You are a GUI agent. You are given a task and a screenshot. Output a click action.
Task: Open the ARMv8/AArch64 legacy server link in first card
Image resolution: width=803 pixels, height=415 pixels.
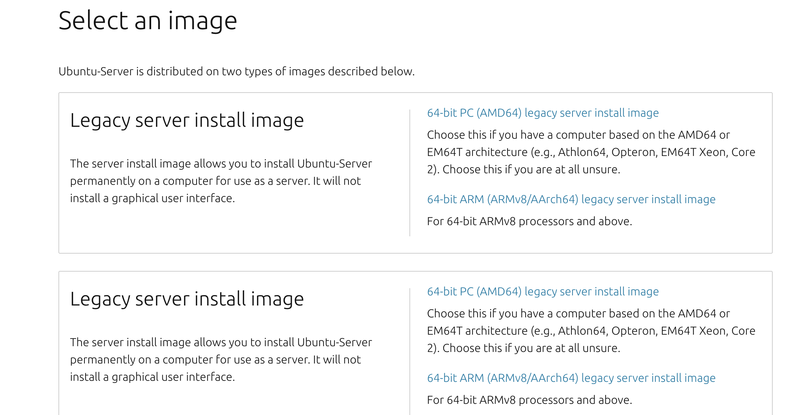point(571,200)
